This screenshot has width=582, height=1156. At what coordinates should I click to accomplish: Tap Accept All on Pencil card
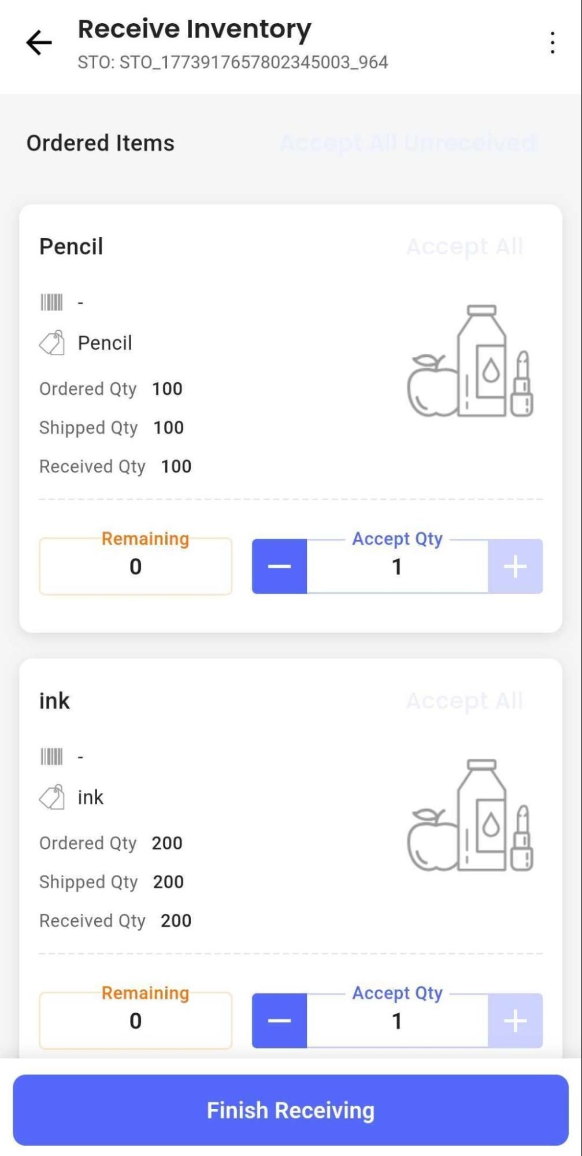[465, 247]
